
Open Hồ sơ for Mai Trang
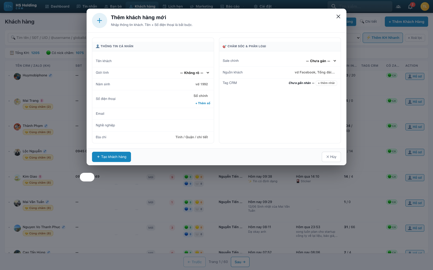tap(415, 102)
